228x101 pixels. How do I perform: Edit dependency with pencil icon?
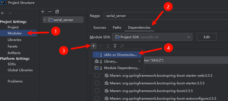[122, 46]
